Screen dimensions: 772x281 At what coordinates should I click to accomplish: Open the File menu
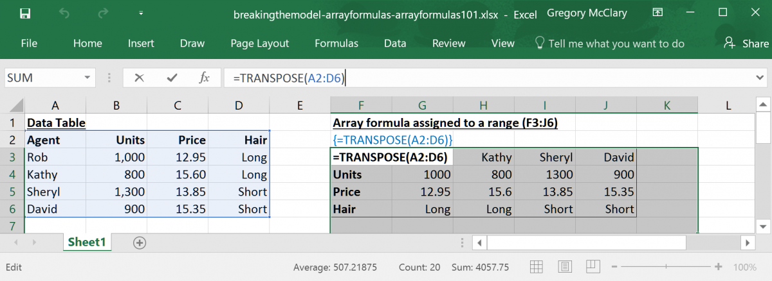click(x=29, y=44)
